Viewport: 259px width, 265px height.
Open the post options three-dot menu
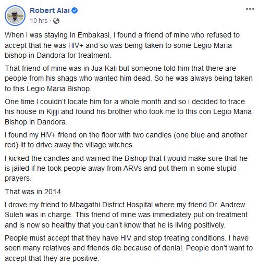[x=250, y=9]
